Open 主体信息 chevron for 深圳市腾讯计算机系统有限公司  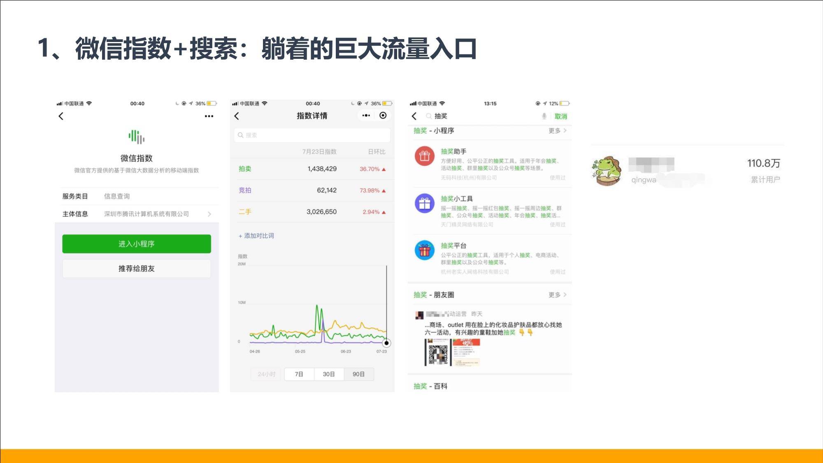point(209,214)
